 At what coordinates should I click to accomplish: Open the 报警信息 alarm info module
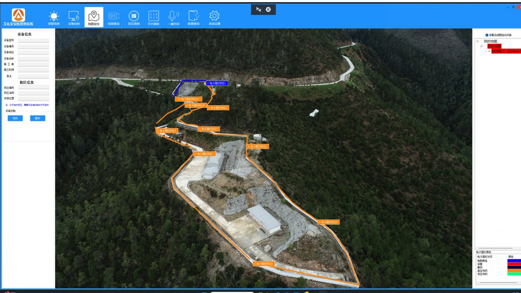point(54,18)
